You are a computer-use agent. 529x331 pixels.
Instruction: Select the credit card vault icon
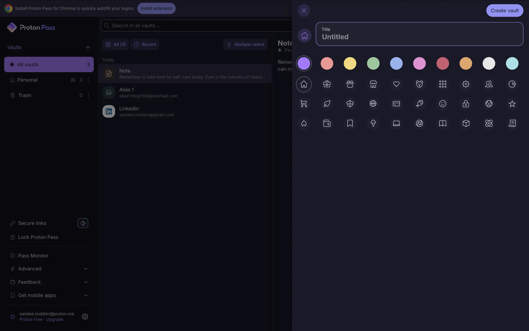[x=396, y=104]
